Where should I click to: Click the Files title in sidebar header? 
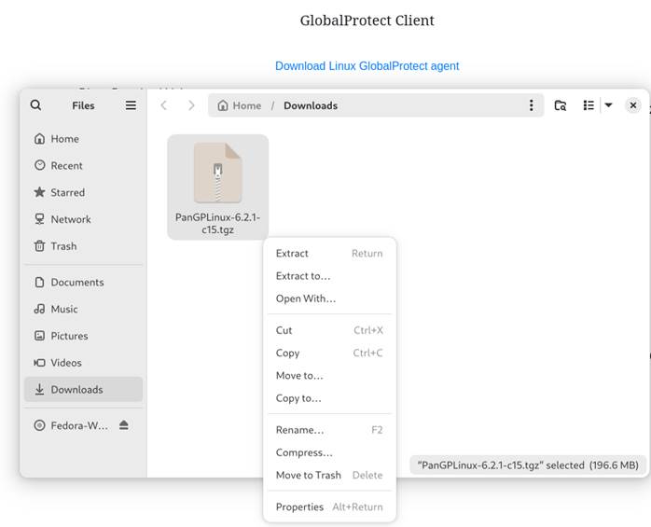83,105
